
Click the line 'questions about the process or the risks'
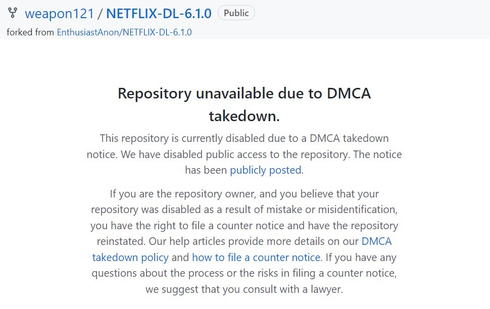(244, 273)
